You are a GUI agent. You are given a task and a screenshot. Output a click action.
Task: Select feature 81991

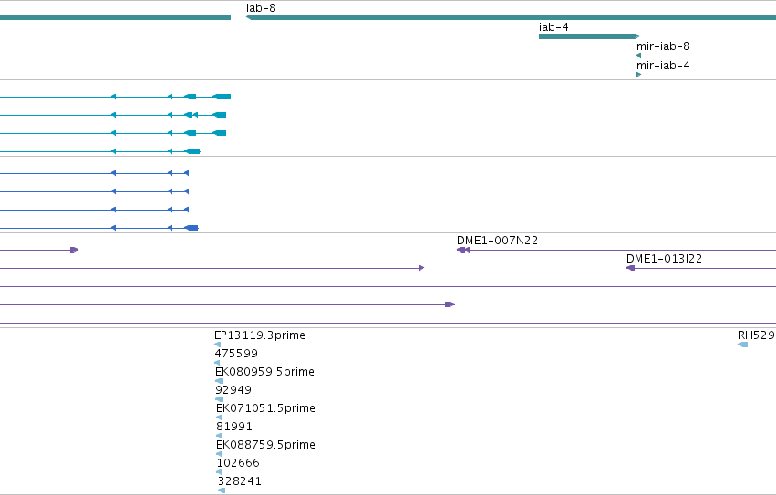tap(234, 427)
